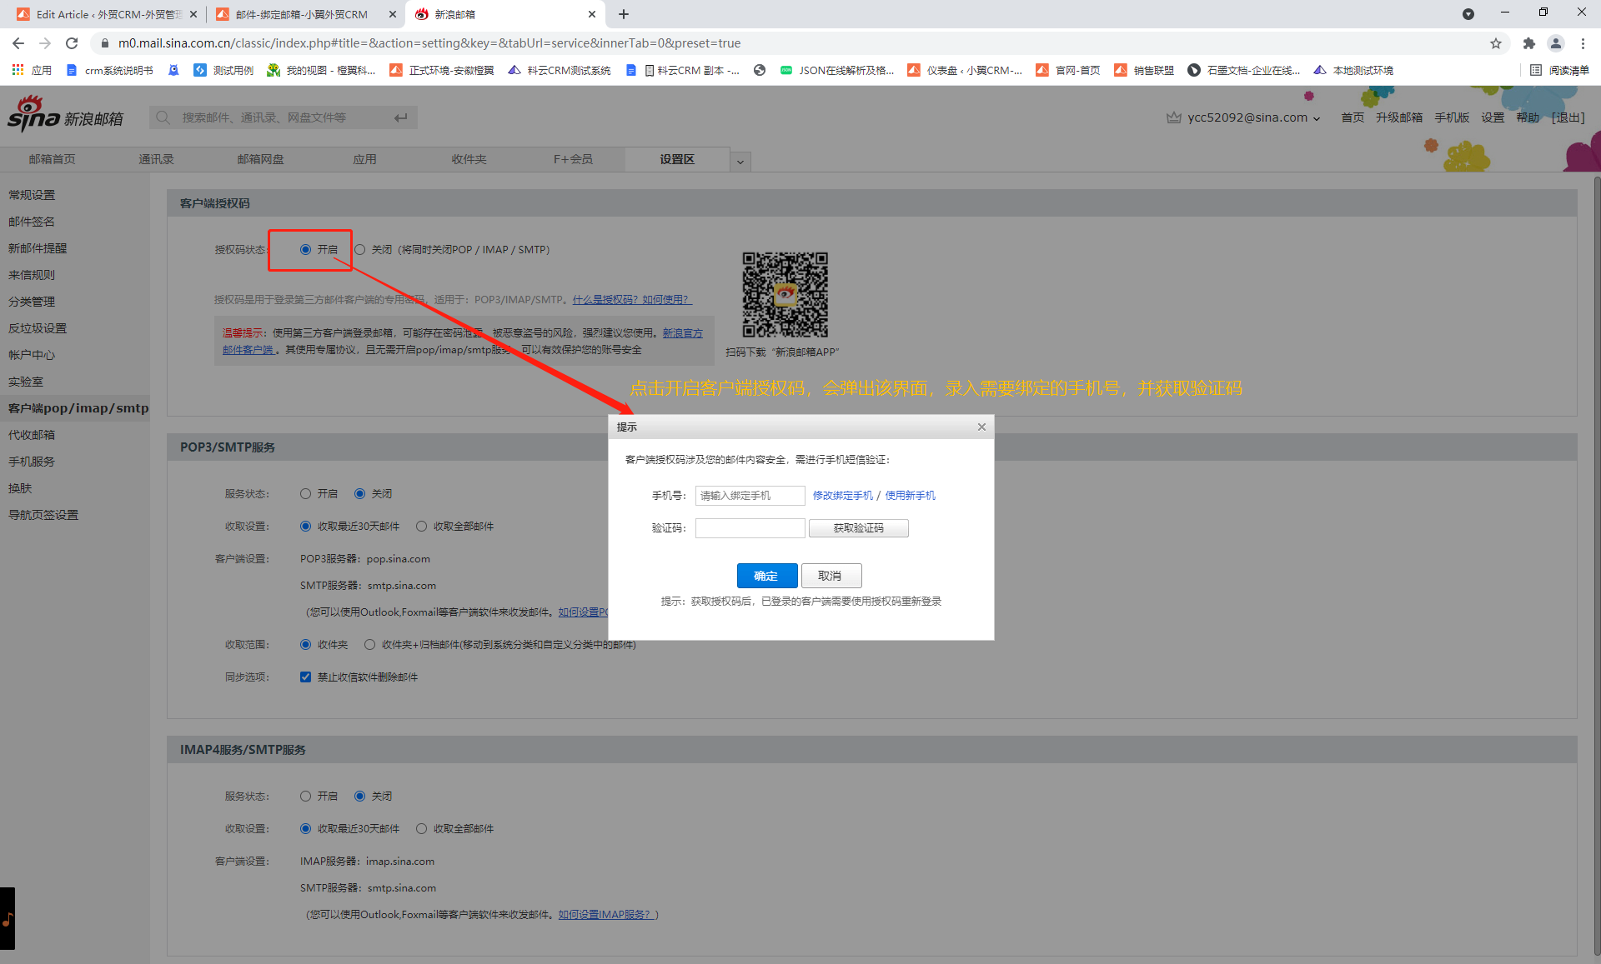Close the Edit Article browser tab
1601x964 pixels.
point(193,14)
